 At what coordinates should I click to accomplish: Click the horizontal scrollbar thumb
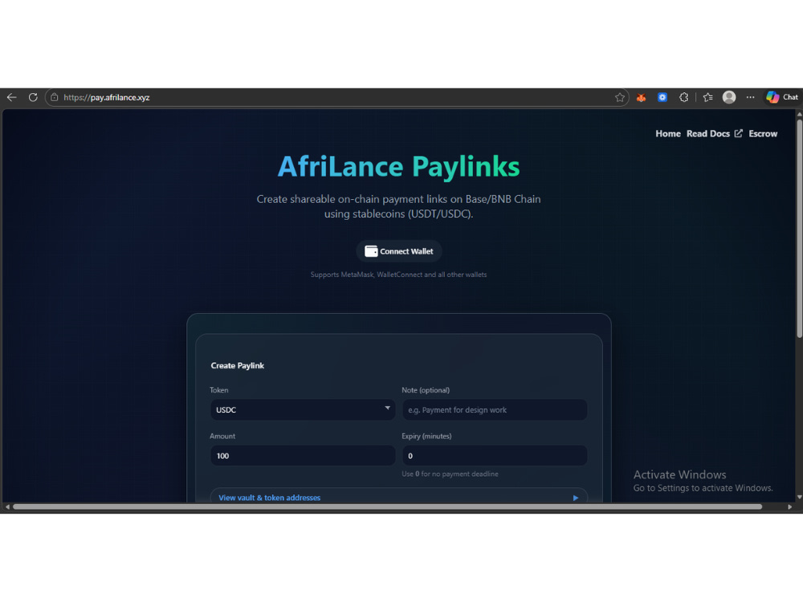[x=388, y=506]
